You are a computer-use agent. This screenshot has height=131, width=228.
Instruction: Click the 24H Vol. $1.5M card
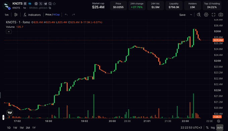(155, 5)
